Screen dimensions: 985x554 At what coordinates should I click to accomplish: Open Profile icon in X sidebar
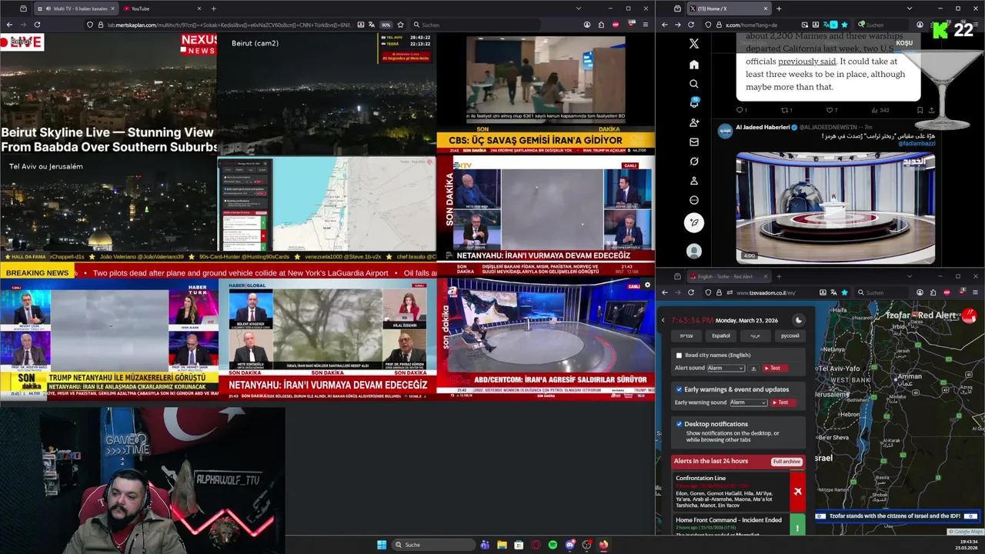pyautogui.click(x=694, y=181)
